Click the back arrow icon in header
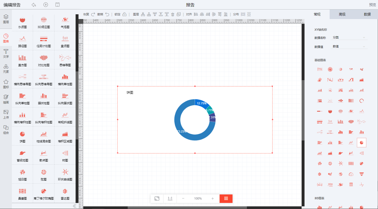Image resolution: width=378 pixels, height=209 pixels. point(34,4)
